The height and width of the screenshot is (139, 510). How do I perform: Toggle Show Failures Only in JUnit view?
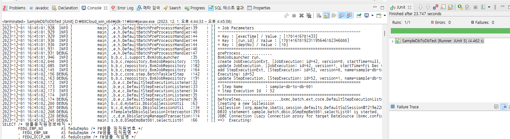[x=435, y=7]
